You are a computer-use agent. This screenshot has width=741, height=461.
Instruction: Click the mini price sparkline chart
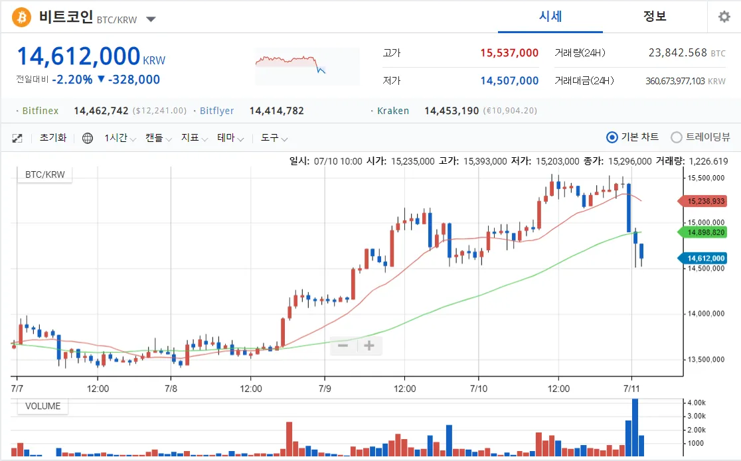307,66
